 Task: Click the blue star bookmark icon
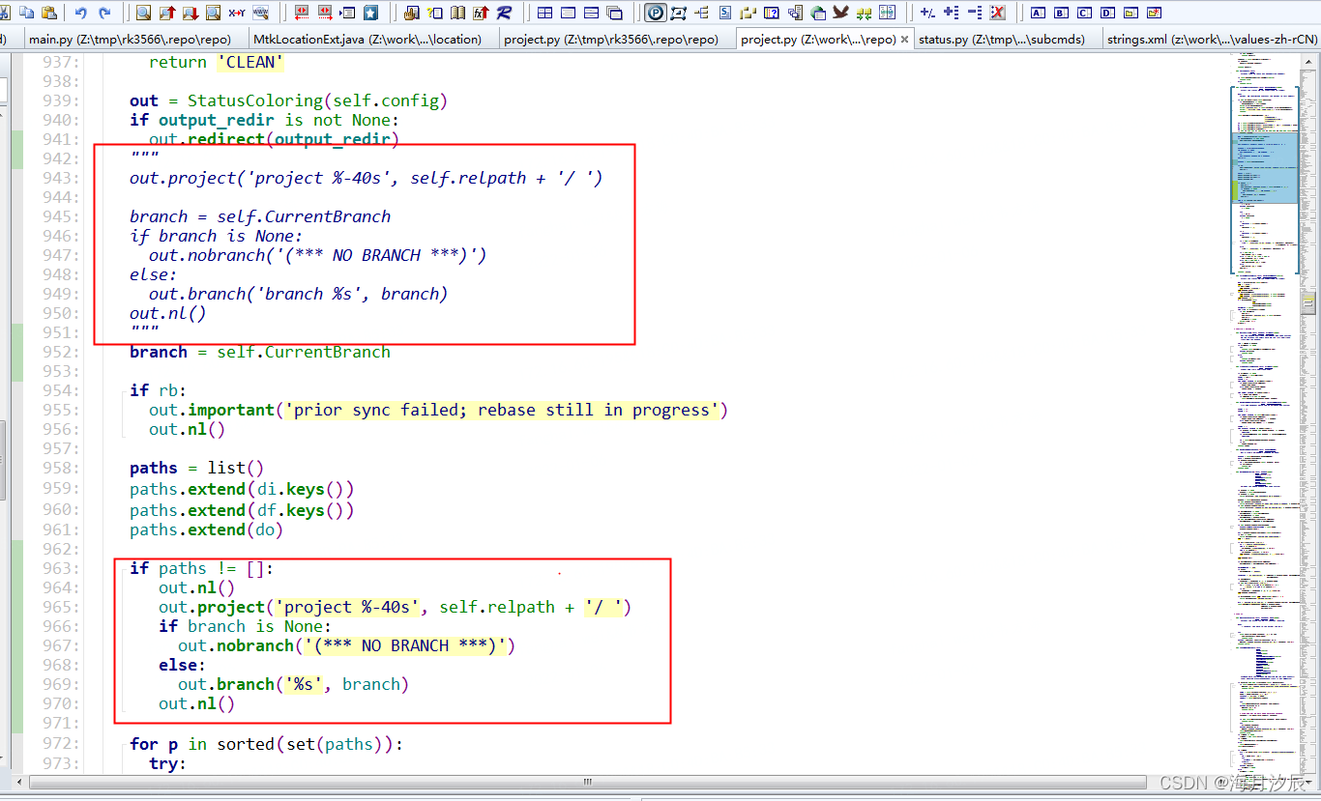[370, 13]
